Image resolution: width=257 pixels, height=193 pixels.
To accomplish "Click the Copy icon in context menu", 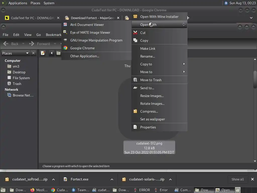I will click(135, 40).
